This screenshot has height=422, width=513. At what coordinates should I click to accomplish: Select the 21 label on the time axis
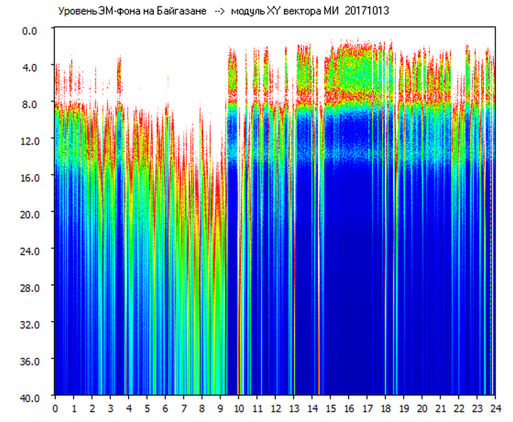click(x=440, y=408)
